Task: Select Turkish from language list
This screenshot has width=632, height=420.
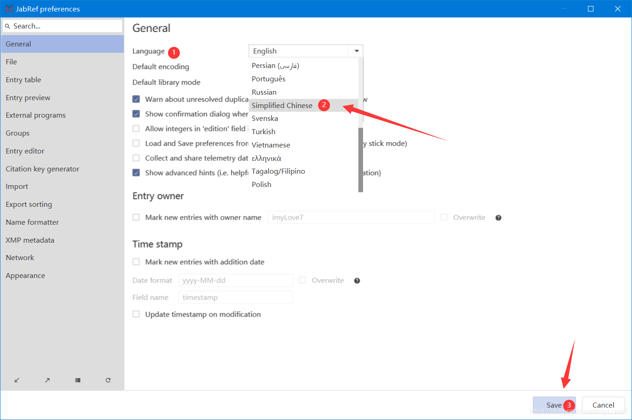Action: (x=303, y=132)
